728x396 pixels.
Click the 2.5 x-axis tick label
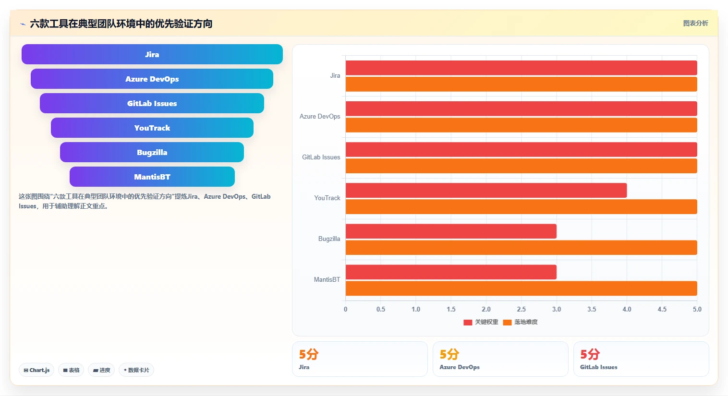(521, 309)
